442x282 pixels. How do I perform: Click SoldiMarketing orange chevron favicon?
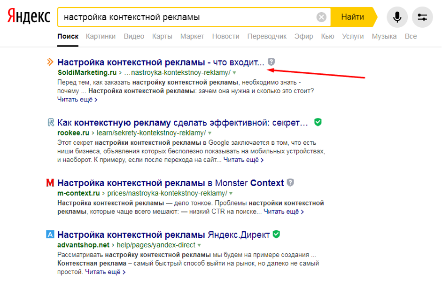(x=50, y=62)
